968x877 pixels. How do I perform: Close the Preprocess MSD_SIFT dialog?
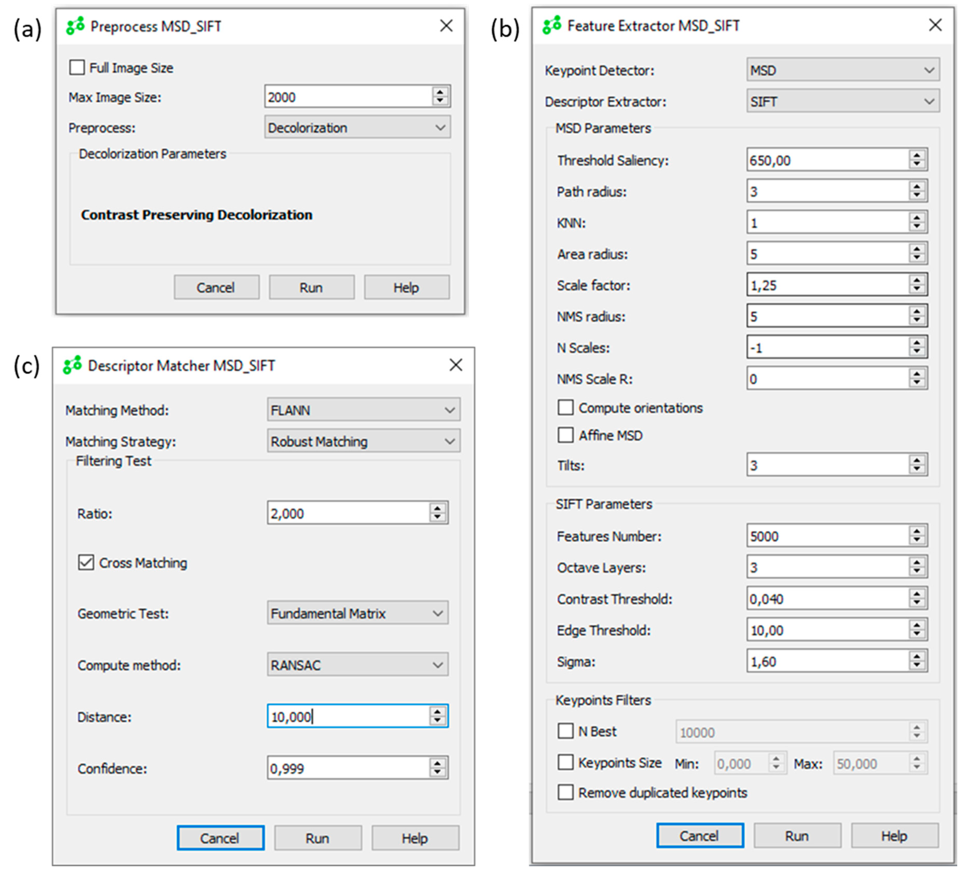coord(446,26)
